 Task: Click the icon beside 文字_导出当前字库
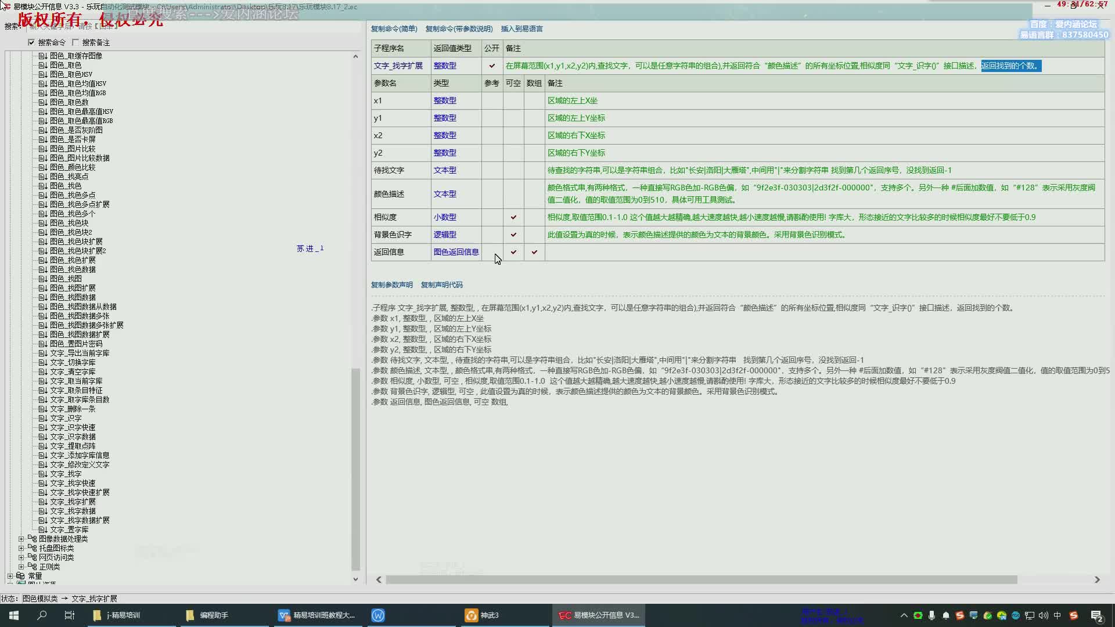click(x=42, y=353)
